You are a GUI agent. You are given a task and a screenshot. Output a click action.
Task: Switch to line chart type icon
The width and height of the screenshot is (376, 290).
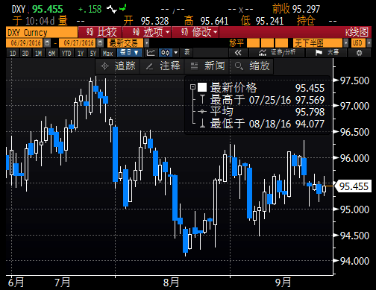tap(151, 53)
